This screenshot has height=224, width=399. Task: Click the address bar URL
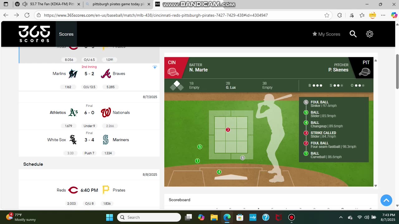(156, 15)
